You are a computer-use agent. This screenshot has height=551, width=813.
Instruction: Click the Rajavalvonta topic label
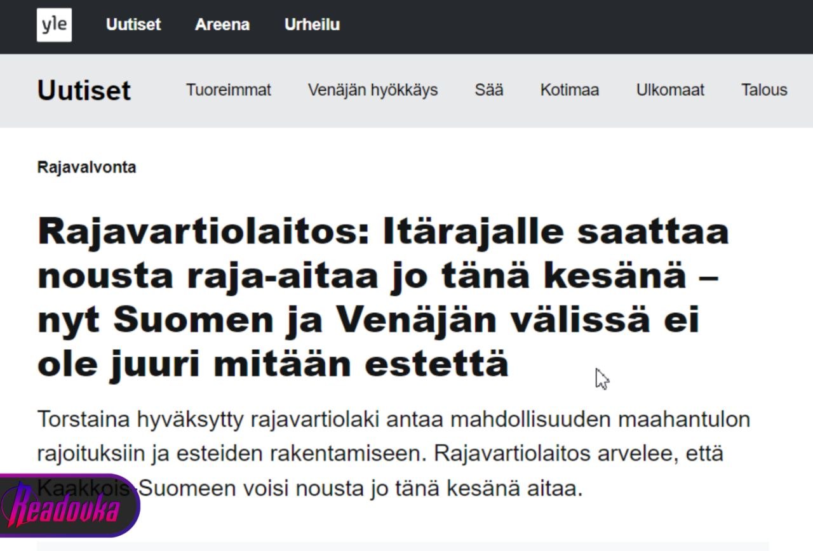coord(86,168)
